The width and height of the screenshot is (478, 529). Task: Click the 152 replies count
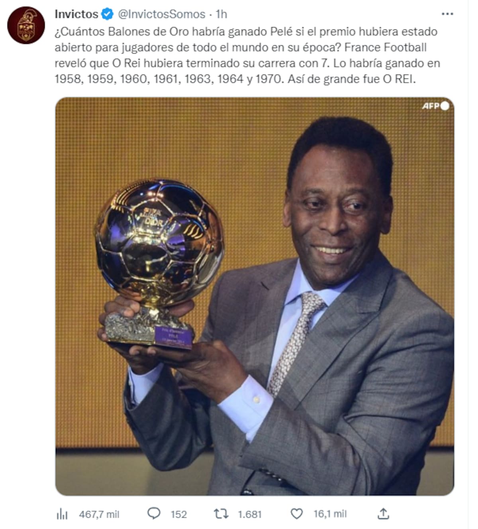[x=179, y=514]
